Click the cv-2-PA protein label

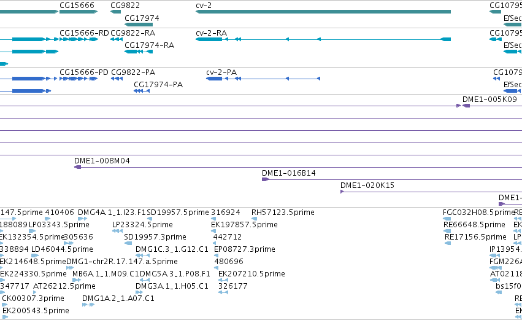(221, 72)
